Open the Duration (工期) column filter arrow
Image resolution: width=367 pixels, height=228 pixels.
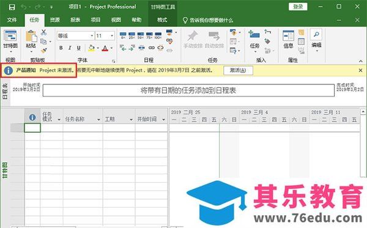131,119
